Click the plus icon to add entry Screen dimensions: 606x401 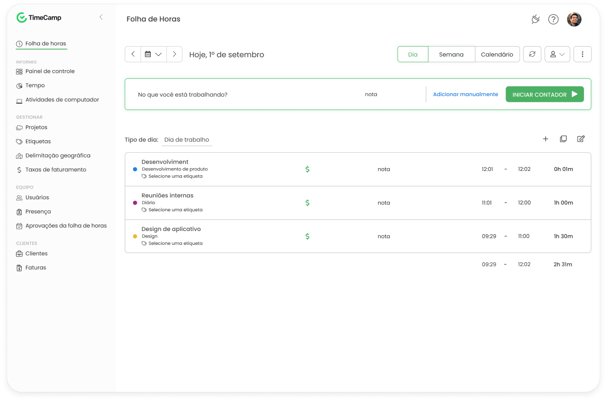click(545, 139)
